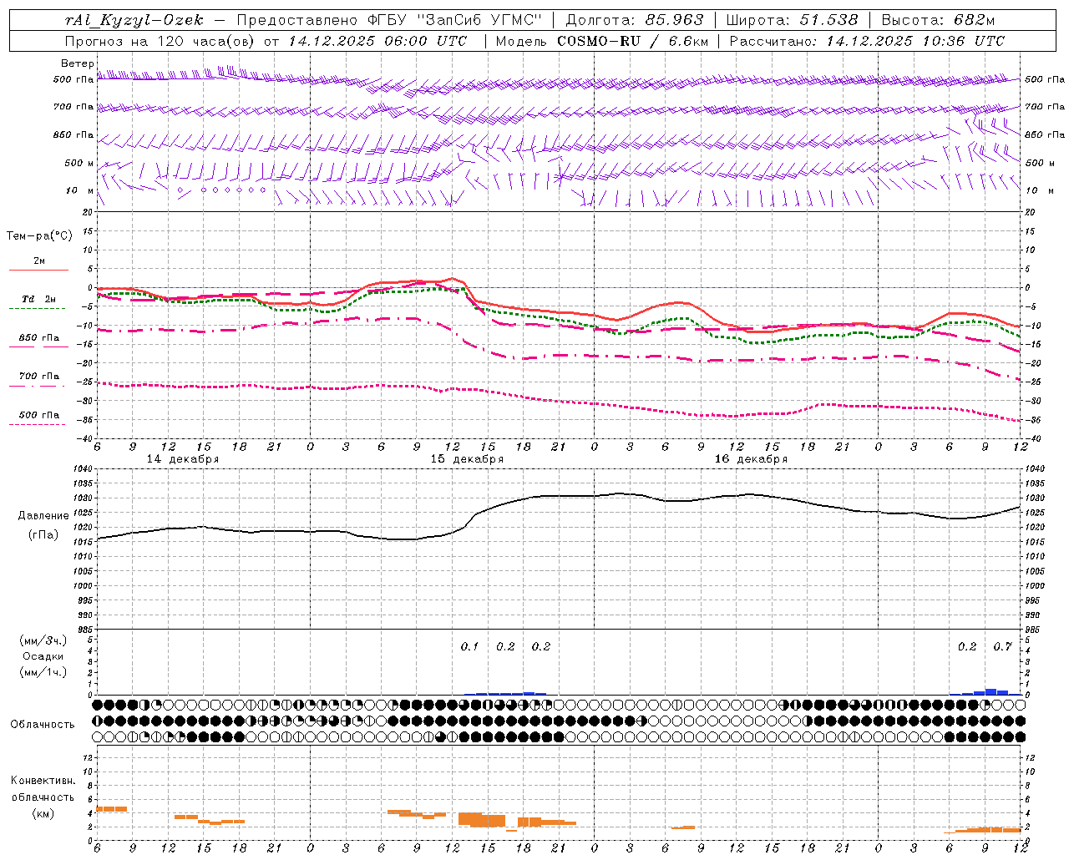
Task: Select the 500 м wind level label on left
Action: (x=79, y=163)
